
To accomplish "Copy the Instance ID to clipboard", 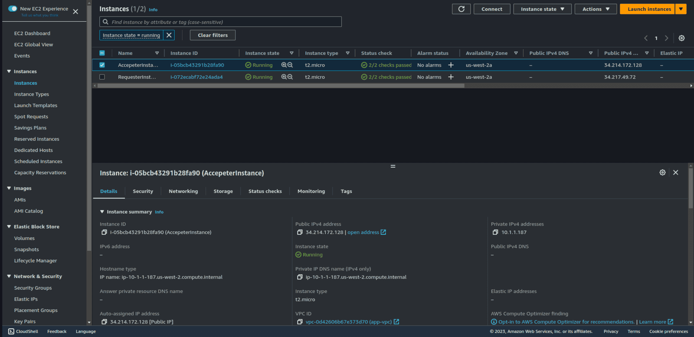I will [104, 233].
